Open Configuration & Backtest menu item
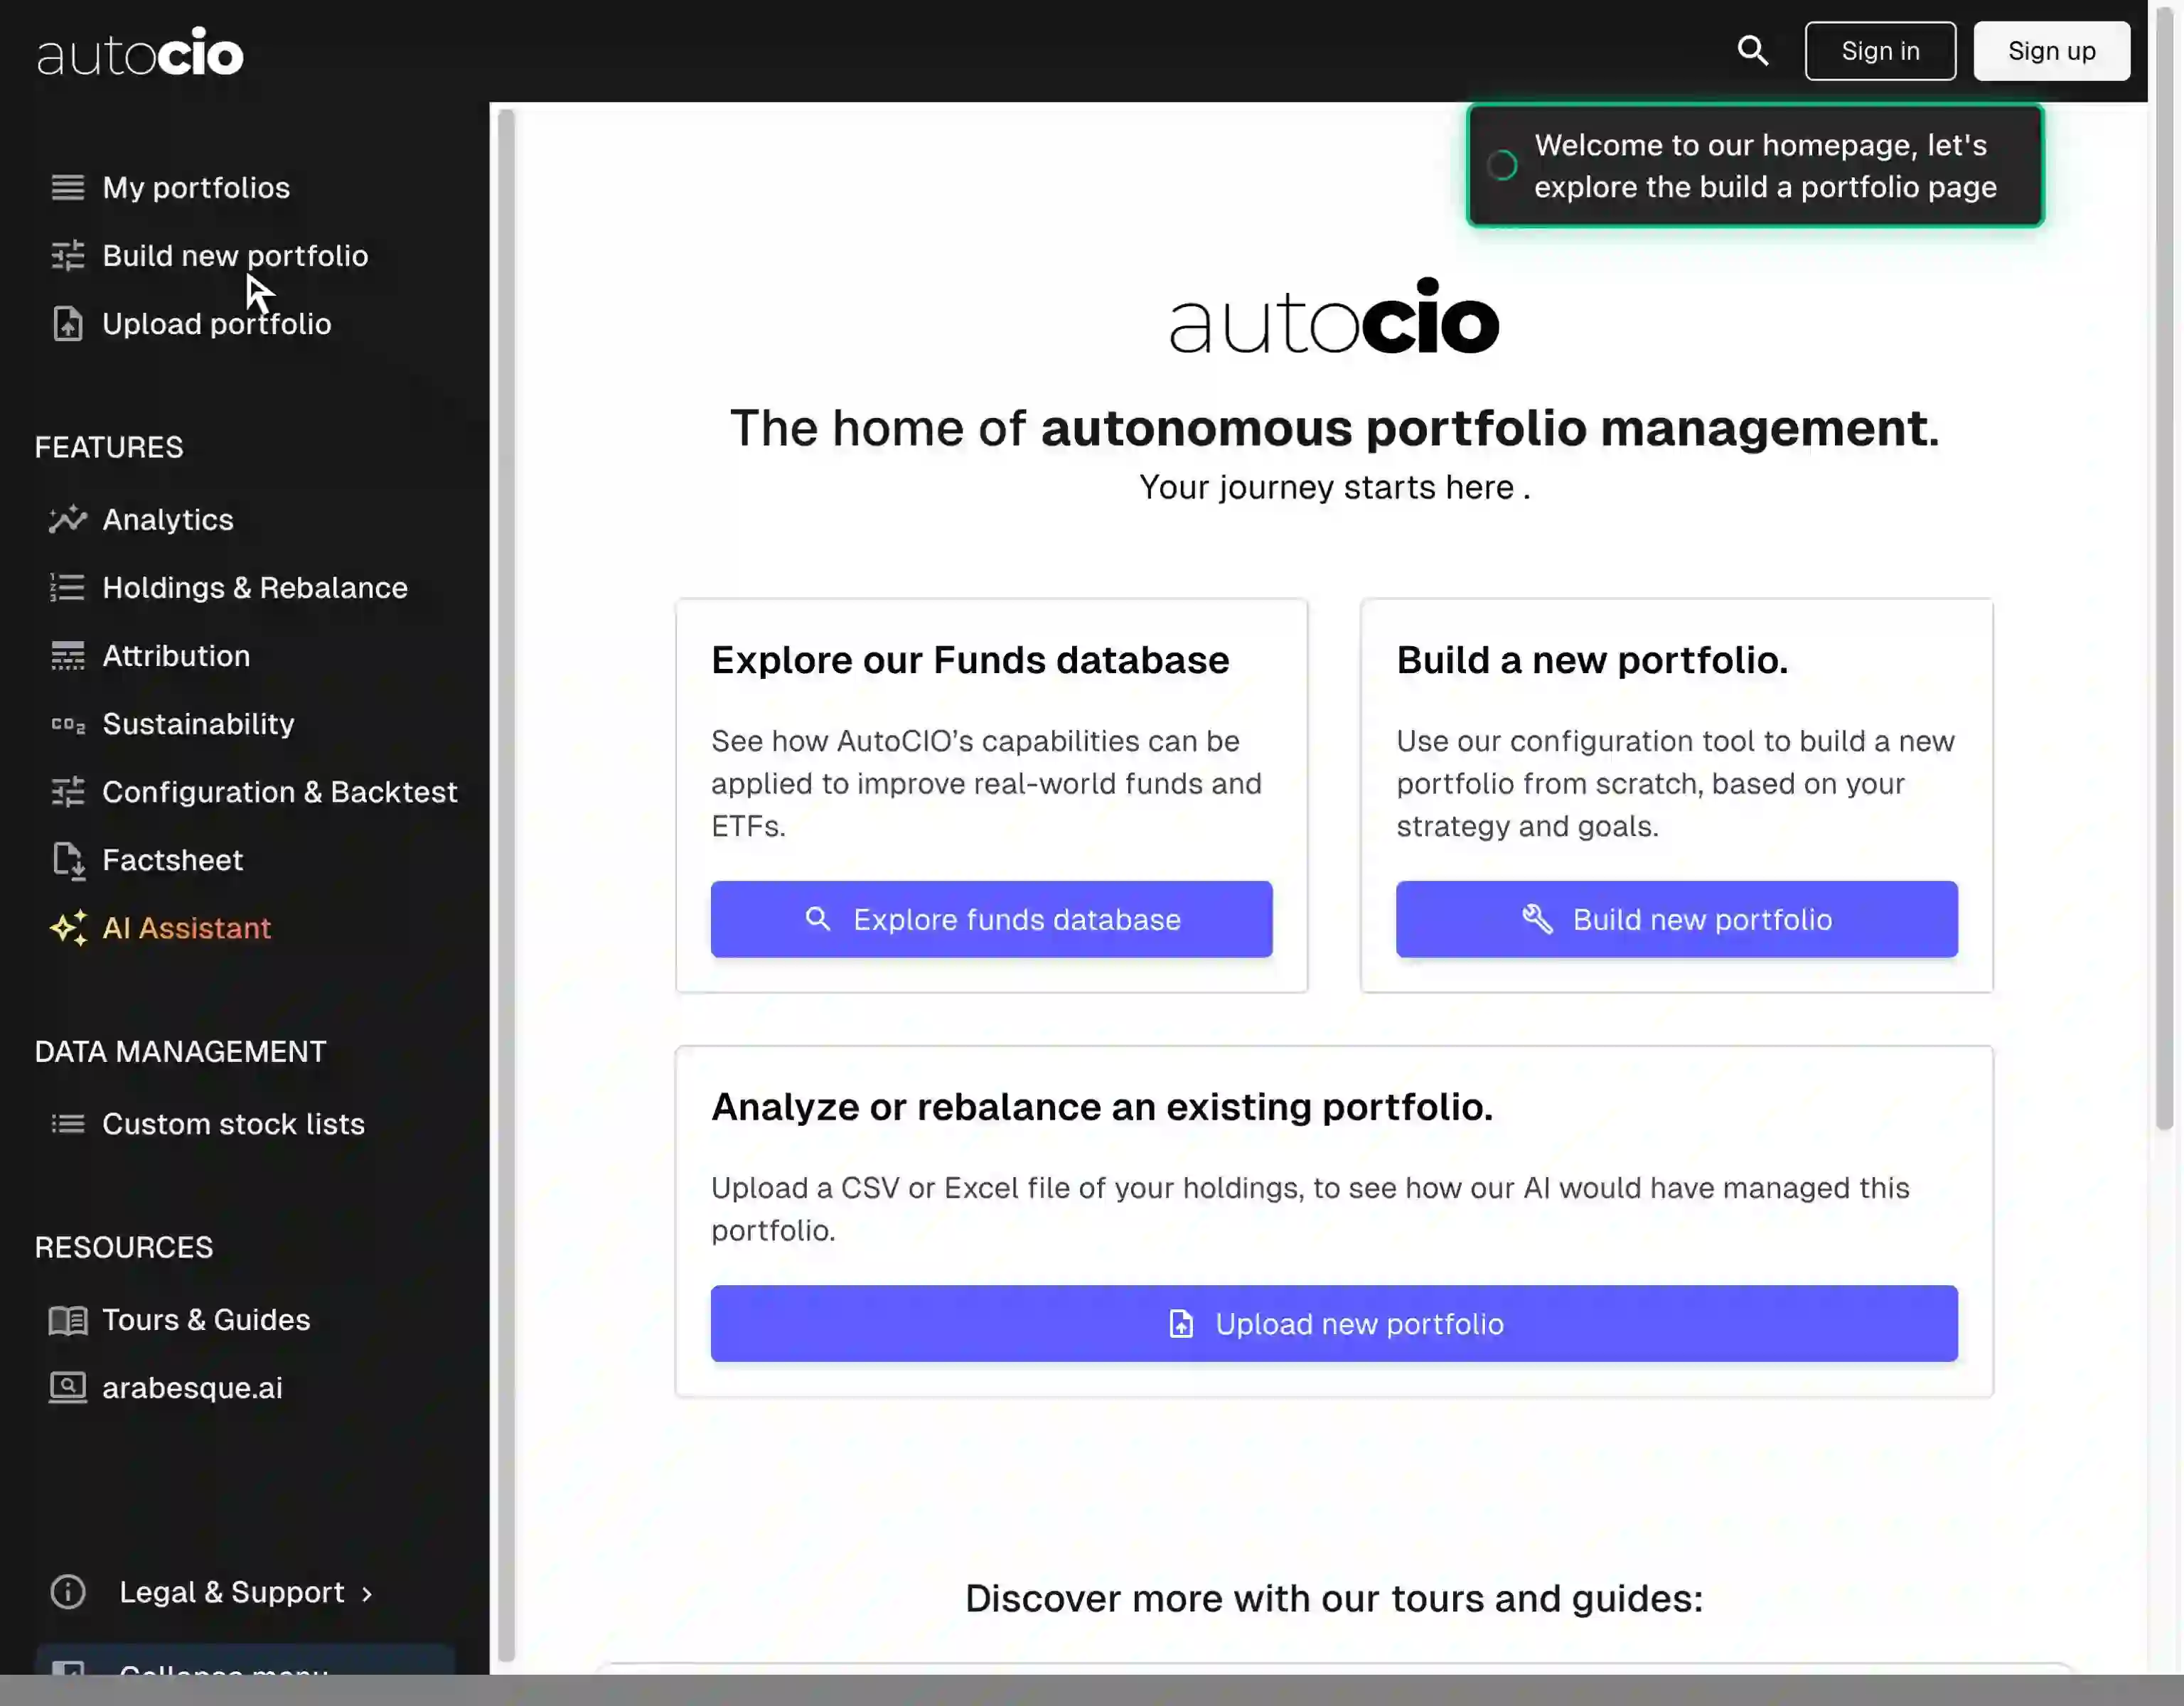Screen dimensions: 2184x1706 coord(279,792)
